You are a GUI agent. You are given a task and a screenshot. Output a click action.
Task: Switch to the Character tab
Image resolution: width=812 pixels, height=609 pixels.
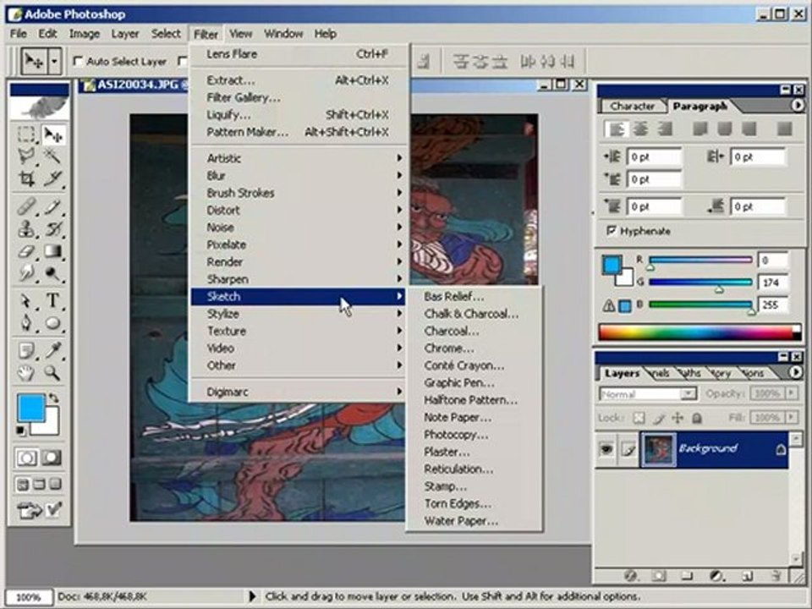coord(632,107)
